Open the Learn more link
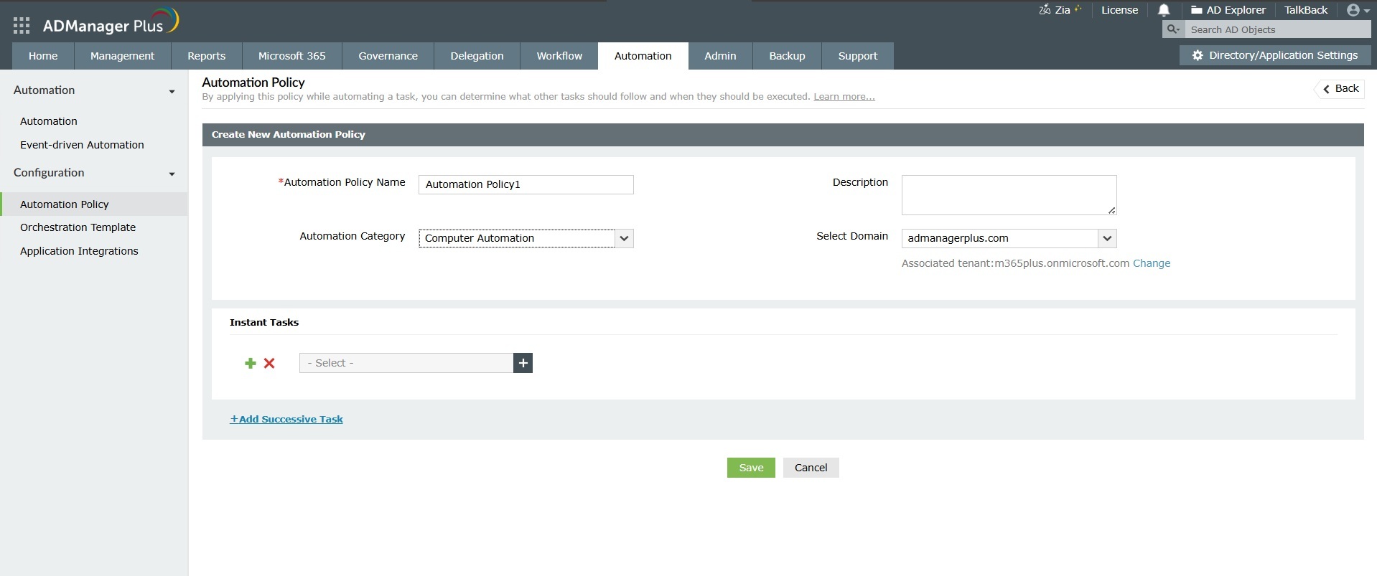1377x576 pixels. click(844, 97)
